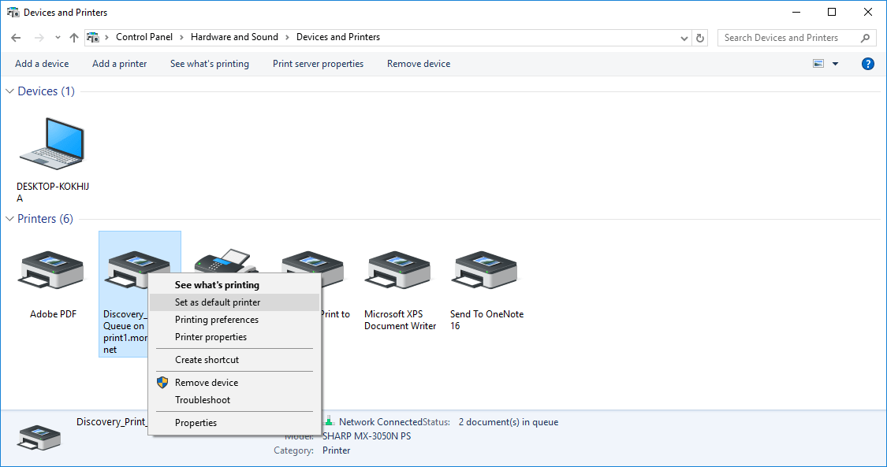Open the DESKTOP-KOKHIJA computer device

(51, 144)
